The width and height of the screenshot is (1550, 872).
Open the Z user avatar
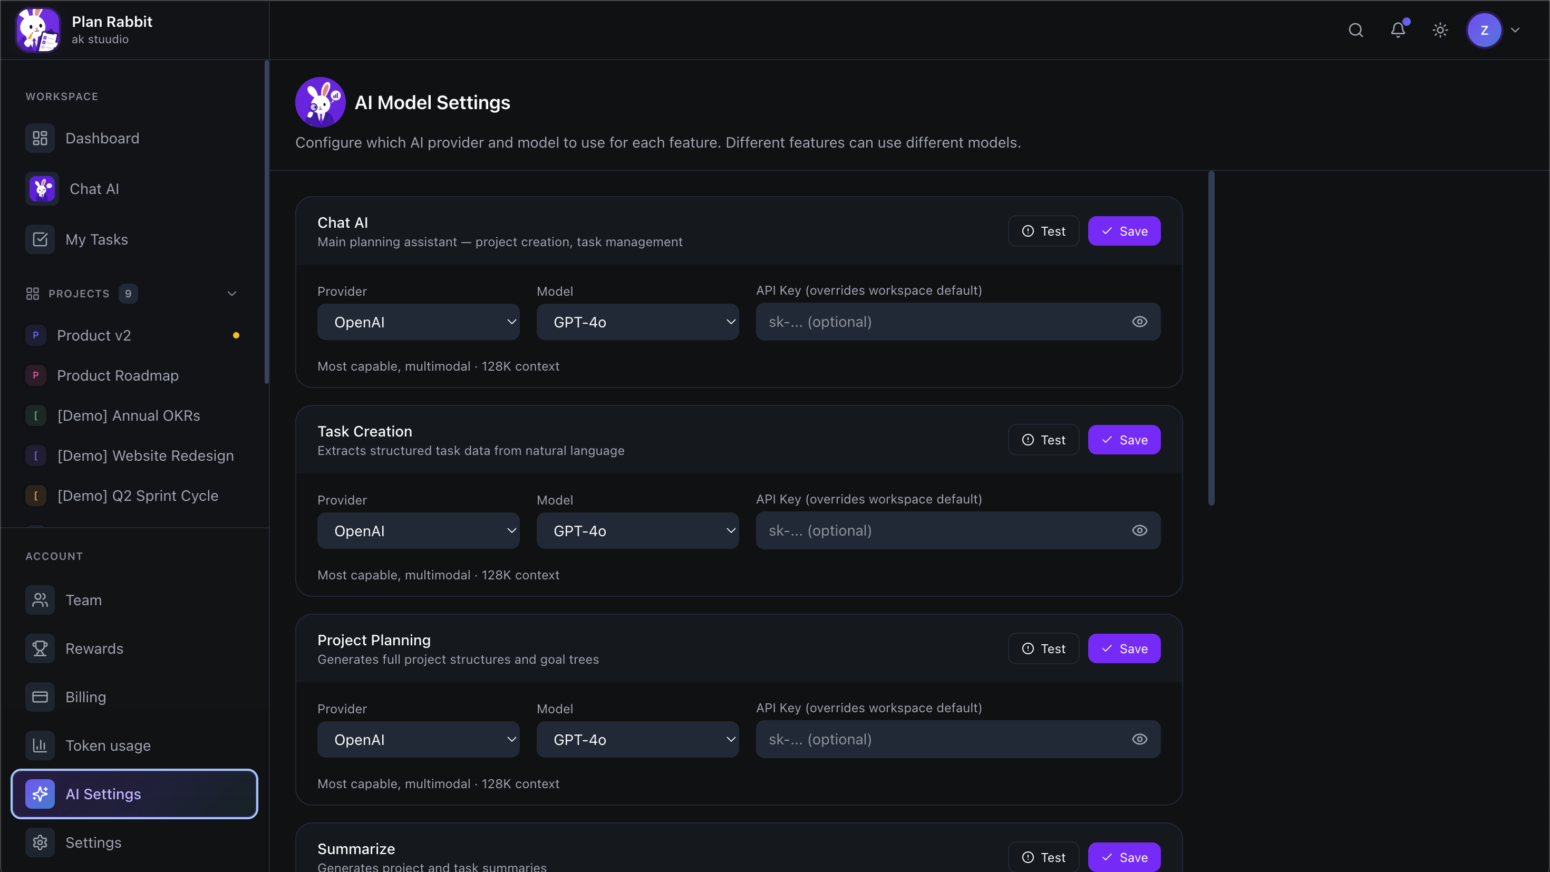(x=1485, y=30)
